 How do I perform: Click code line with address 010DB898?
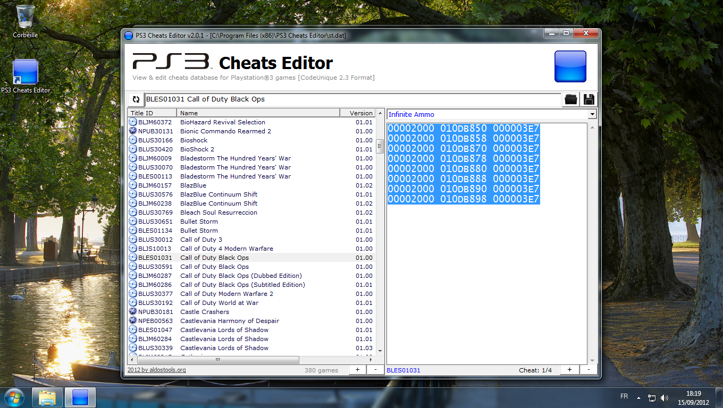point(464,199)
